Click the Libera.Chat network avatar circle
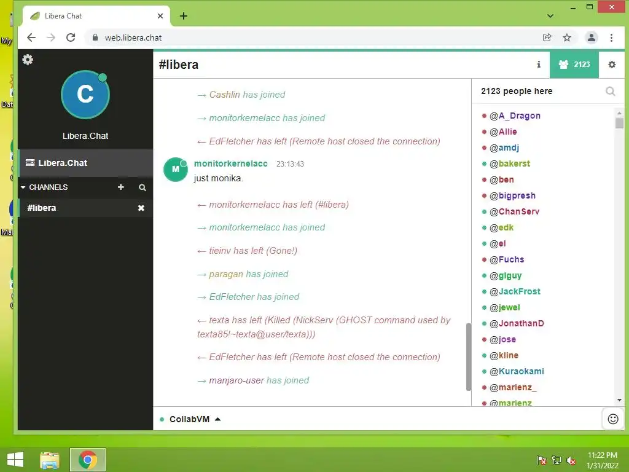The image size is (629, 472). tap(85, 95)
